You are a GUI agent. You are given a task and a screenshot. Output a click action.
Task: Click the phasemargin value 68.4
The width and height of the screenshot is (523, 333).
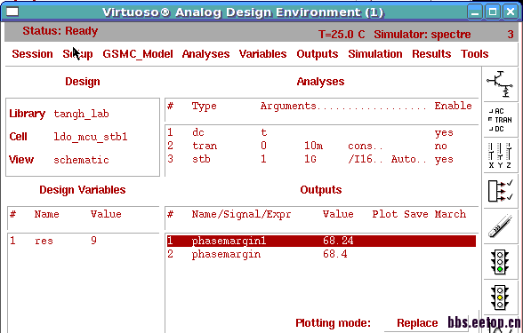pos(334,254)
